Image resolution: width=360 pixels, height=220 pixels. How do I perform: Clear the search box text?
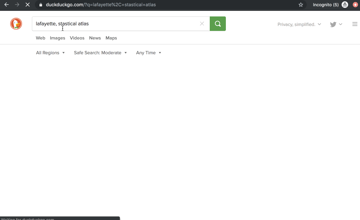(x=202, y=24)
